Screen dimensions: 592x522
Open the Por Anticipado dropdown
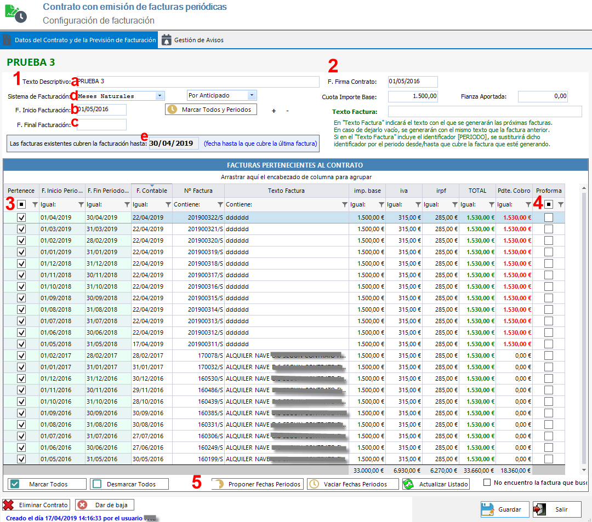point(252,95)
